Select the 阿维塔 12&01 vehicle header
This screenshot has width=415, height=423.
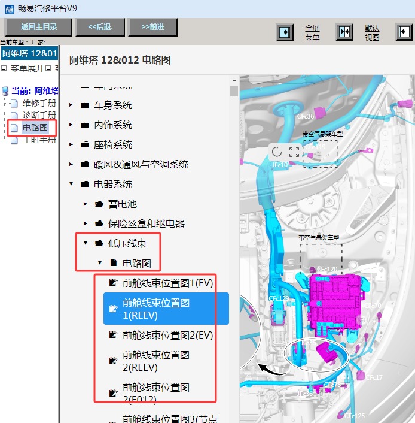29,53
